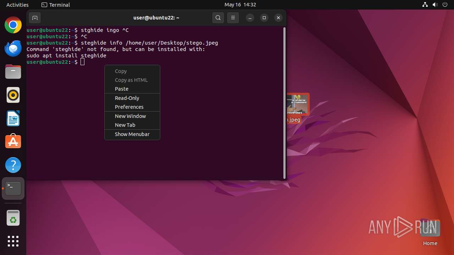Open Home folder desktop icon

430,232
